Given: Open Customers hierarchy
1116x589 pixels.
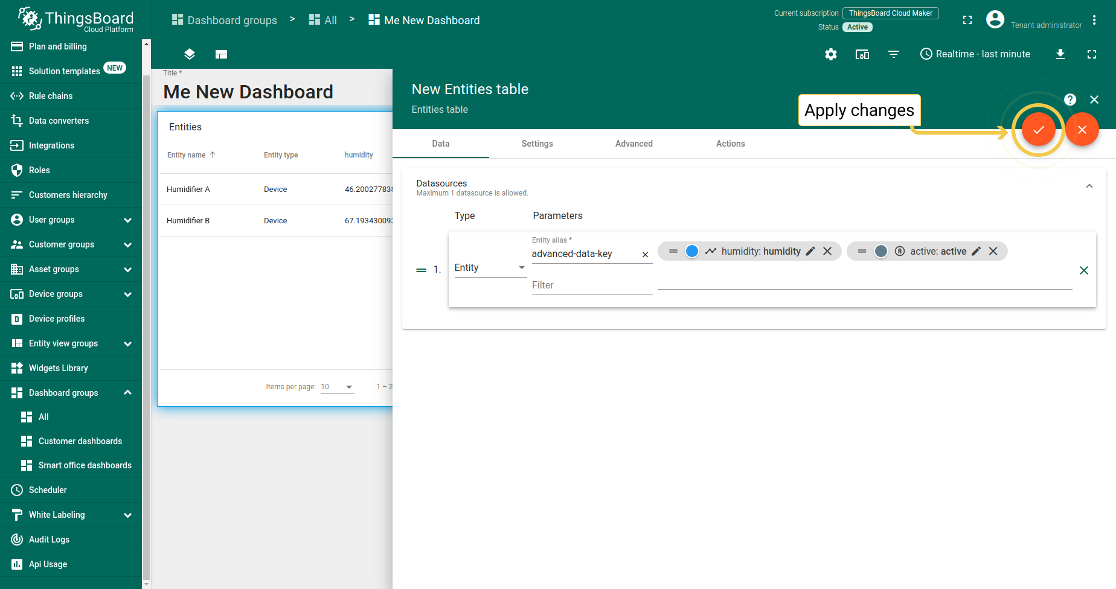Looking at the screenshot, I should (71, 195).
